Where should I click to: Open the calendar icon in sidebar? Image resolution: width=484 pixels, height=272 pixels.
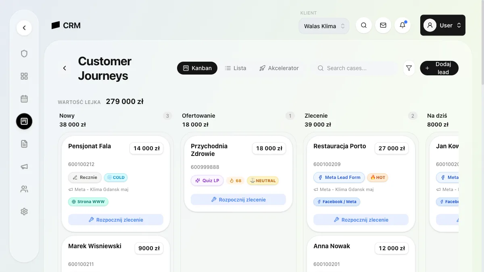[24, 99]
